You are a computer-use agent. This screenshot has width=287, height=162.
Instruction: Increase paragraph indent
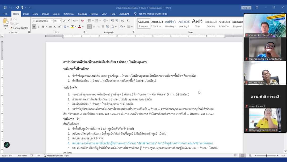click(117, 21)
